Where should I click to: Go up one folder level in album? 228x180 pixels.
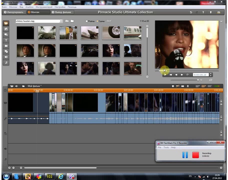tap(67, 21)
